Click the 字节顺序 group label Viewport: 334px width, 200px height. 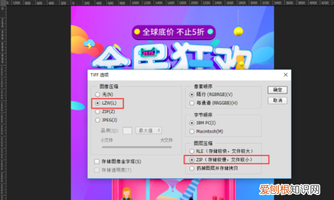203,115
